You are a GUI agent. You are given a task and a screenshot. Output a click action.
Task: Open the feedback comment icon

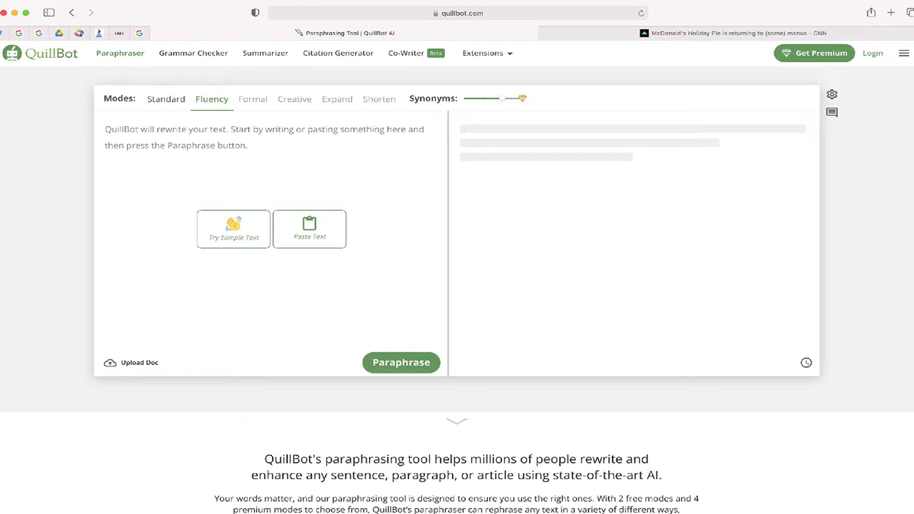(x=832, y=112)
